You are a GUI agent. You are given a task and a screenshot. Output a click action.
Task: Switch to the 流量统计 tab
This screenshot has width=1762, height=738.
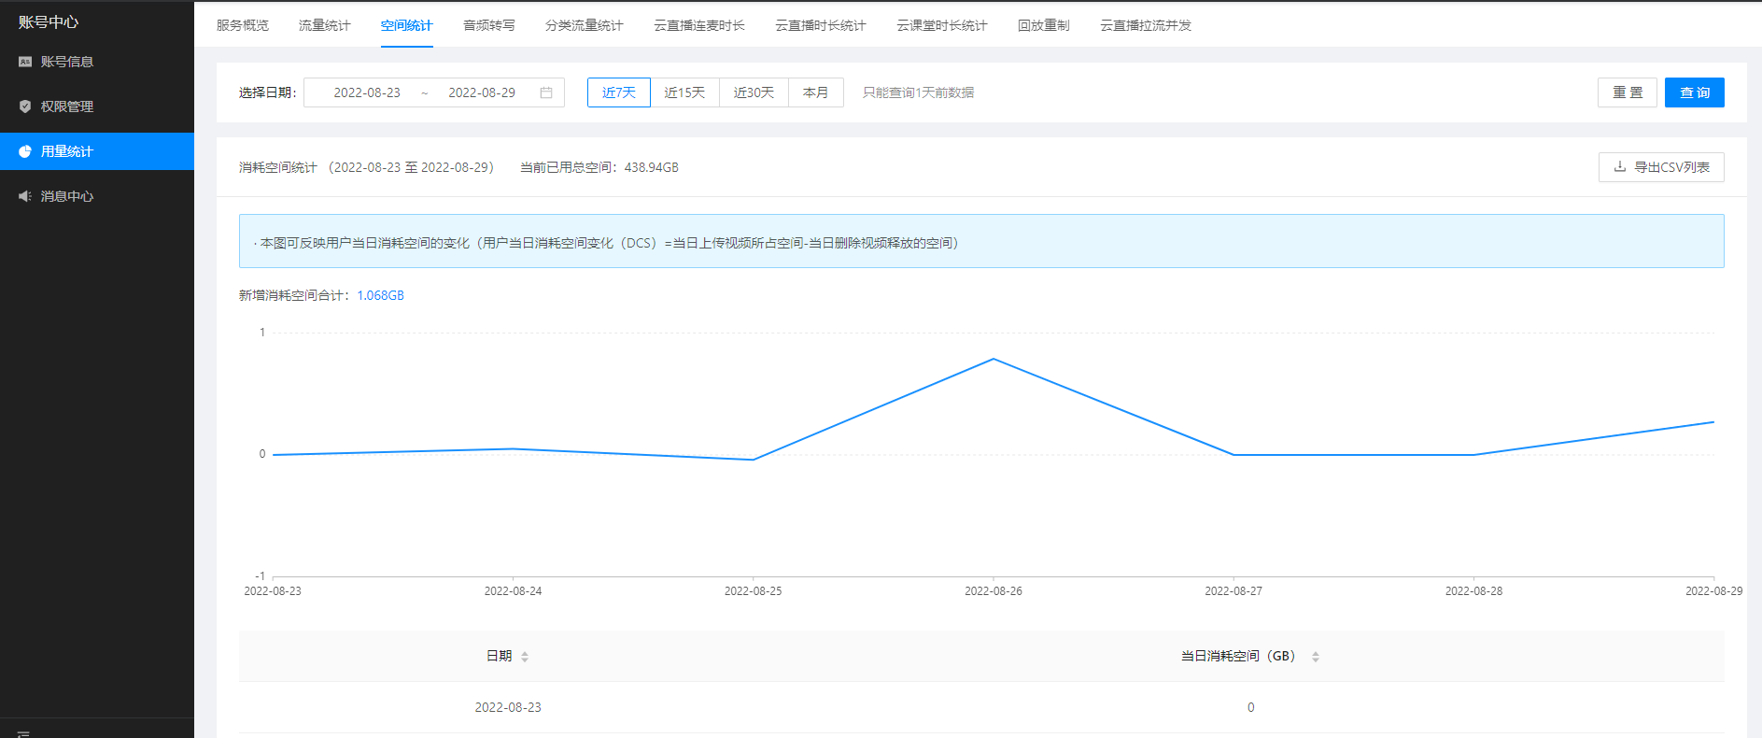pyautogui.click(x=325, y=25)
